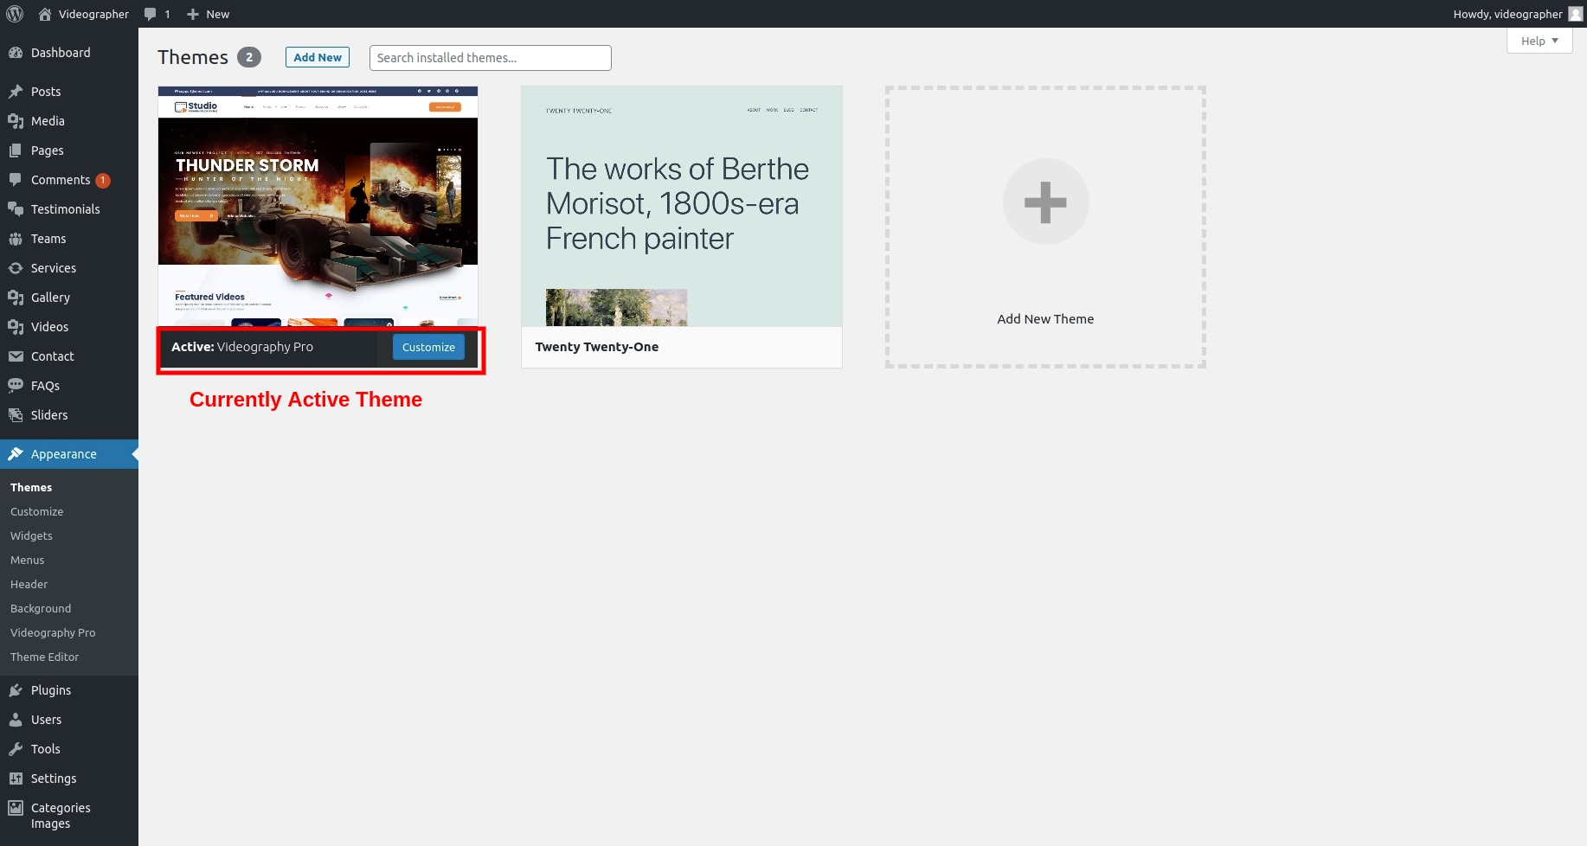
Task: Click the Contact envelope icon
Action: tap(16, 356)
